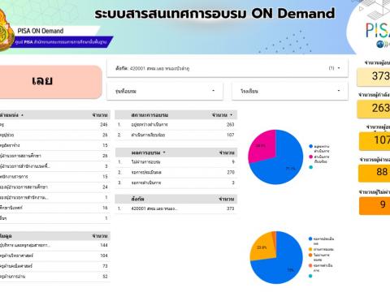Image resolution: width=390 pixels, height=292 pixels.
Task: Click the pink slice of the upper pie chart
Action: click(262, 146)
